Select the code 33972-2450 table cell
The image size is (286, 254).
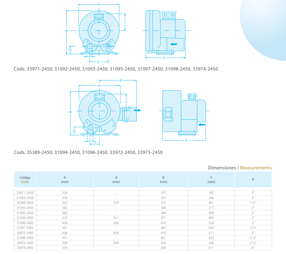click(x=25, y=233)
